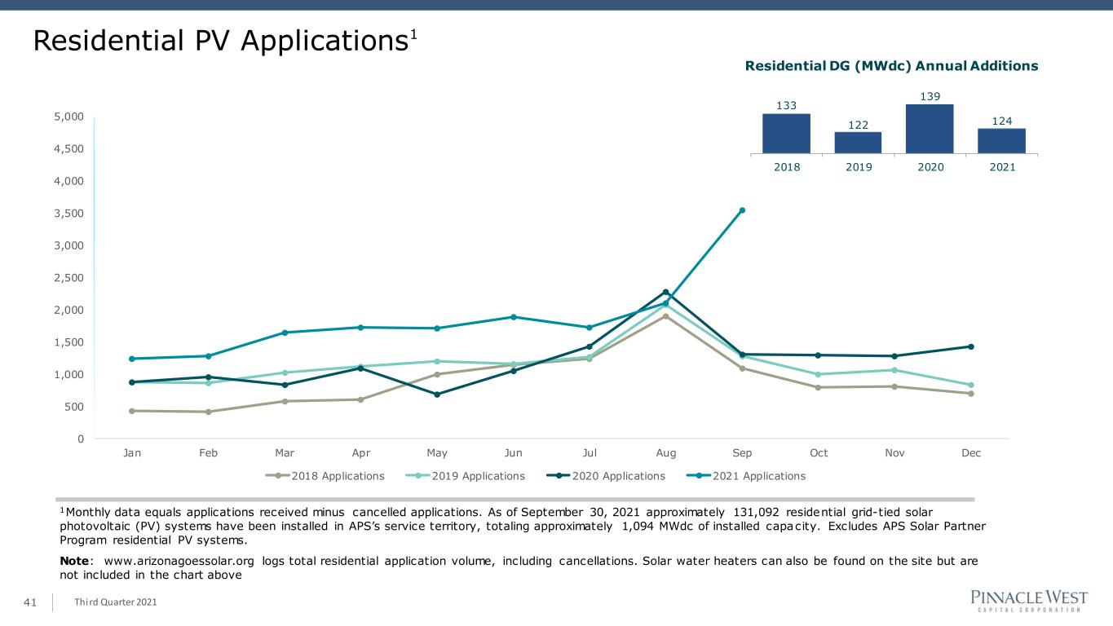This screenshot has height=626, width=1113.
Task: Select the 2021 bar labeled 124
Action: [1001, 141]
